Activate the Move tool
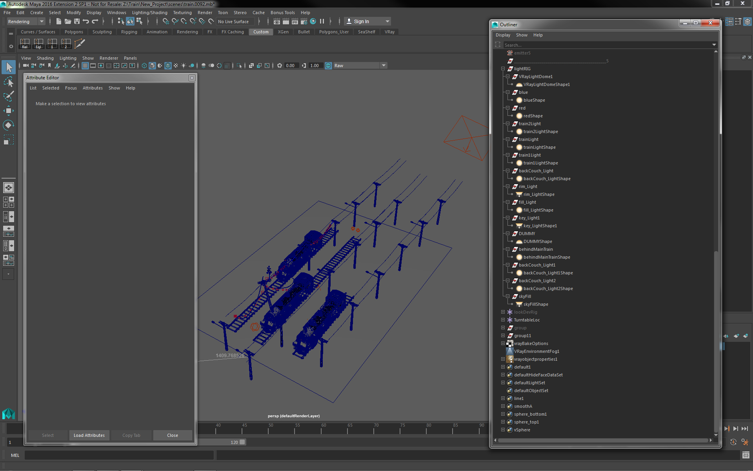 [x=9, y=111]
